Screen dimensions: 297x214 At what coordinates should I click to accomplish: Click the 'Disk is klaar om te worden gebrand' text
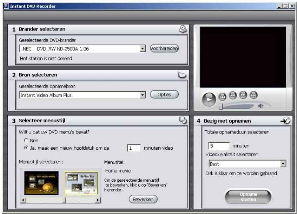(x=241, y=173)
